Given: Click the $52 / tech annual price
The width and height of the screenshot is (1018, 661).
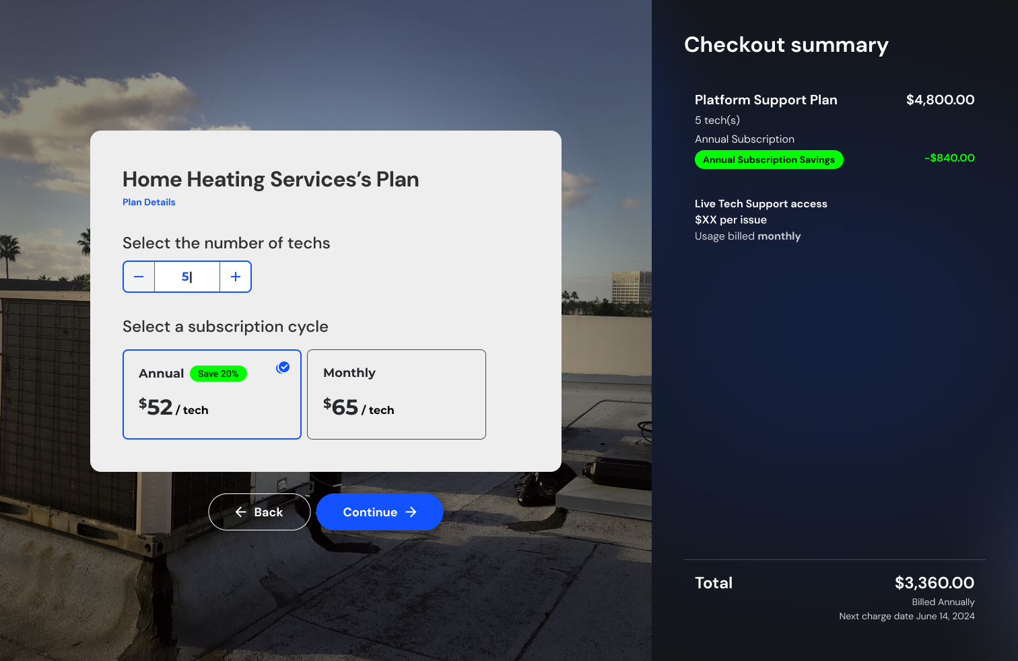Looking at the screenshot, I should pos(174,407).
